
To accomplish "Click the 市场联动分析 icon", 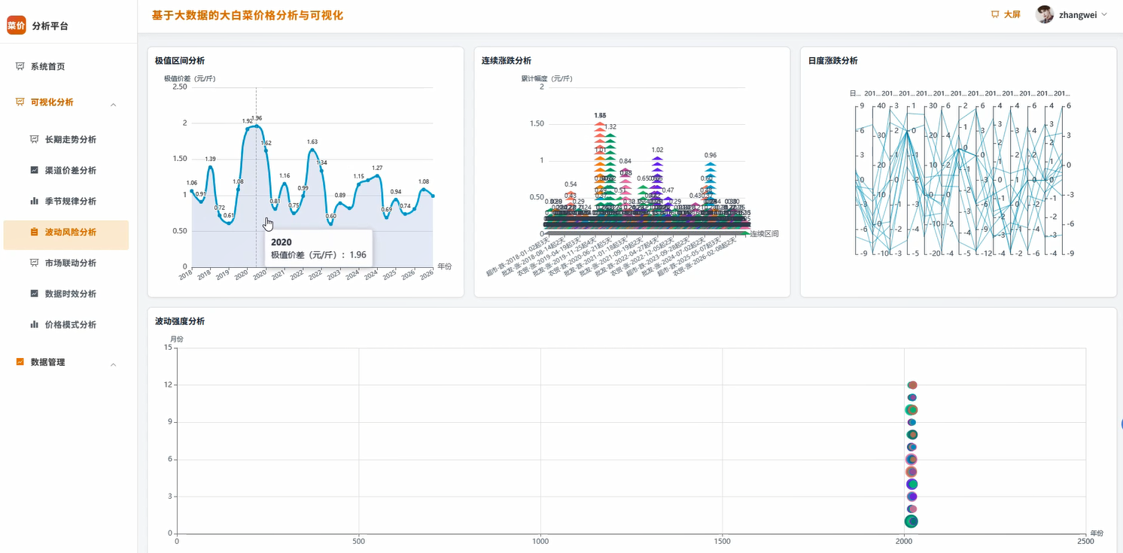I will [34, 263].
